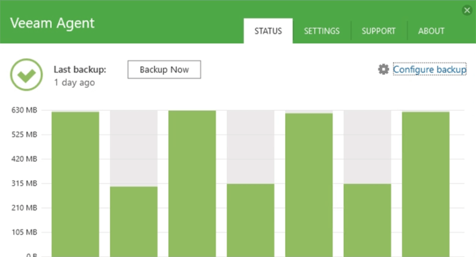Click the 525 MB axis label
Viewport: 476px width, 257px height.
click(24, 134)
